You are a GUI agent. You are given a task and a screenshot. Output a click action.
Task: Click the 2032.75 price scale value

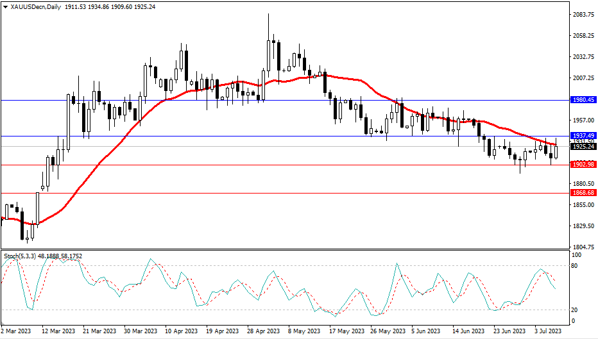(x=583, y=57)
